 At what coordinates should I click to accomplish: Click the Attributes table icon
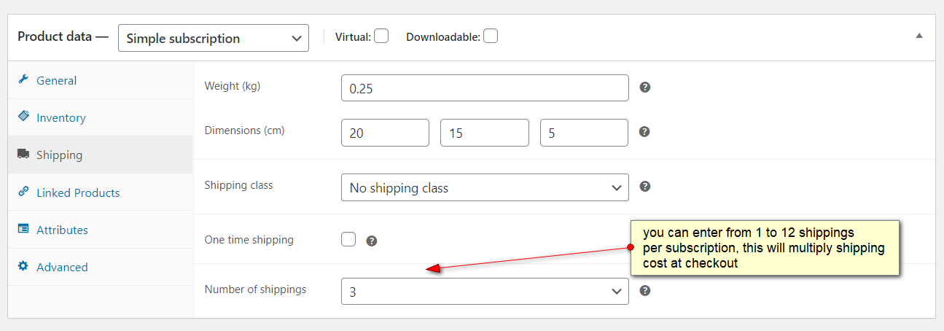click(x=23, y=229)
